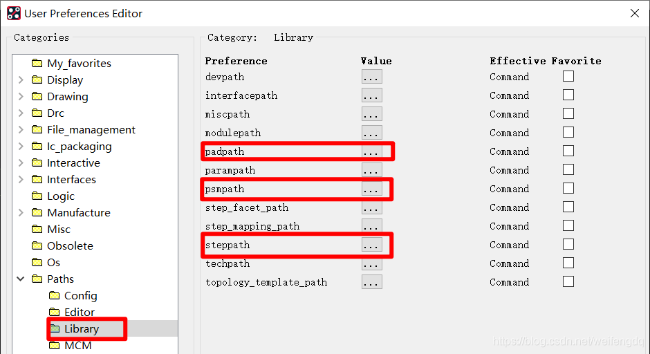Tick favorite checkbox for topology_template_path

coord(568,281)
